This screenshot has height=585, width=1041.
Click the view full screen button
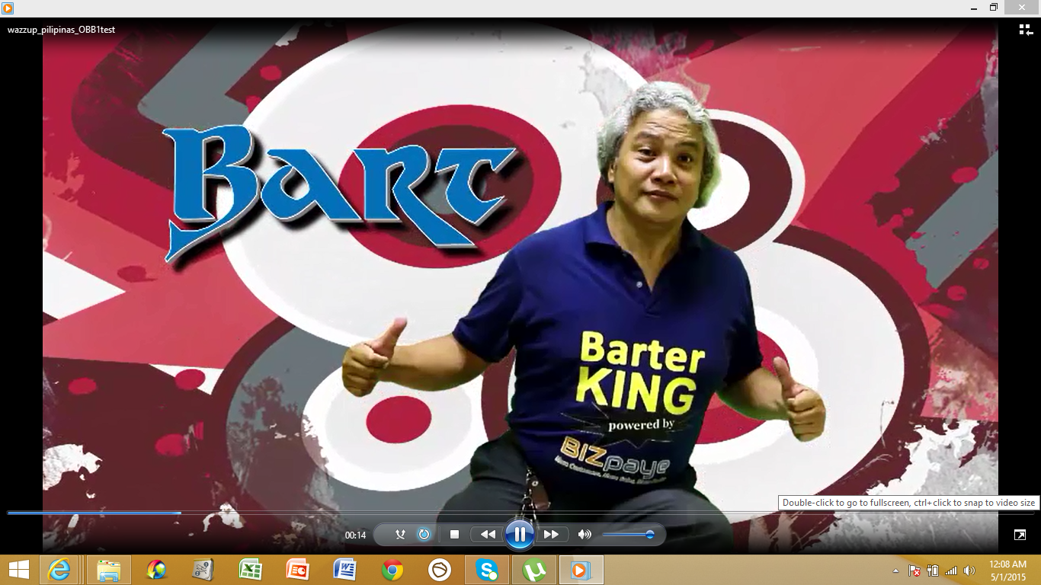coord(1020,535)
